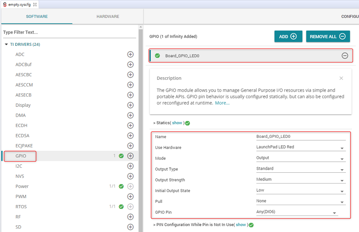Collapse the TI DRIVERS tree group
This screenshot has height=232, width=359.
[x=6, y=44]
